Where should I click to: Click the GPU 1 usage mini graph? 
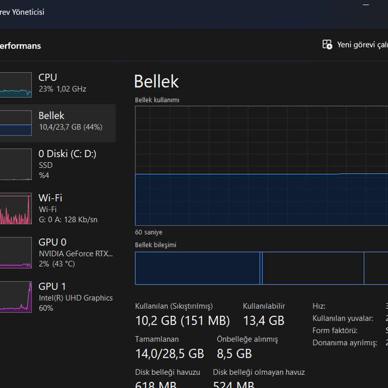coord(16,297)
